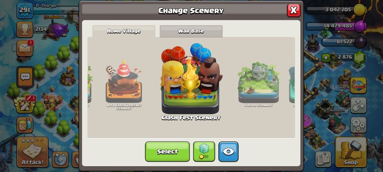Image resolution: width=383 pixels, height=172 pixels.
Task: Tap the crossed swords clan war icon
Action: [25, 105]
